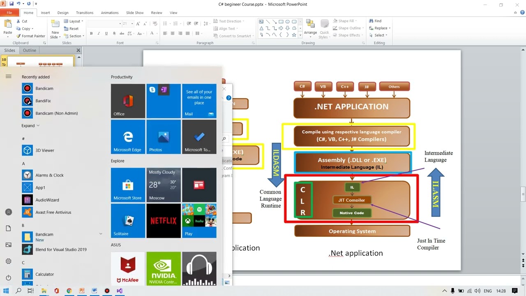Switch to the Design tab
Screen dimensions: 526x296
(x=63, y=13)
